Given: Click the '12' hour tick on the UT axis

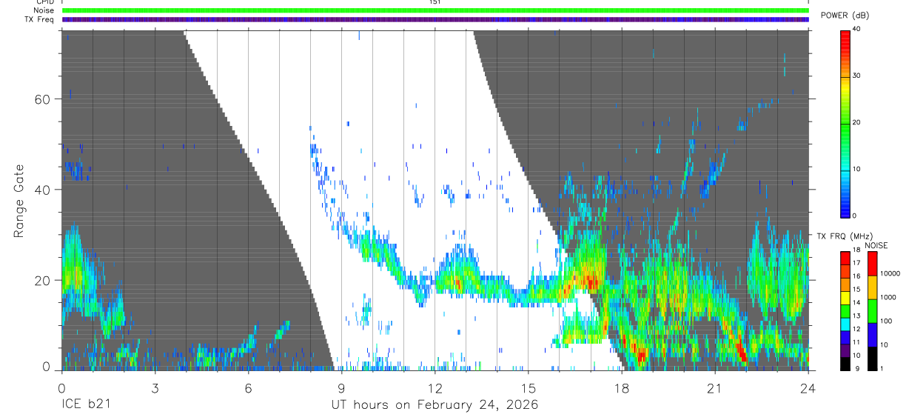Looking at the screenshot, I should tap(435, 388).
